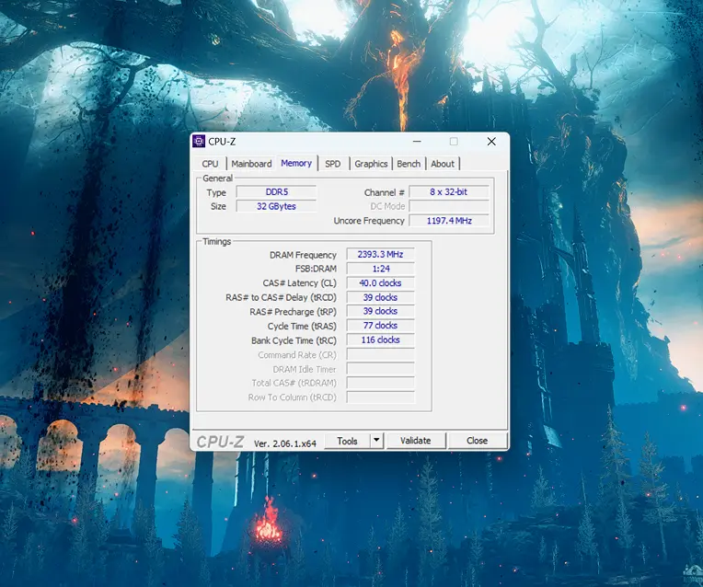
Task: Select the SPD tab
Action: click(332, 164)
